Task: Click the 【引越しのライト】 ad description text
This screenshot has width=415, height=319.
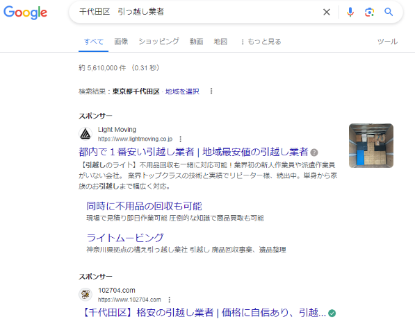Action: pyautogui.click(x=208, y=175)
